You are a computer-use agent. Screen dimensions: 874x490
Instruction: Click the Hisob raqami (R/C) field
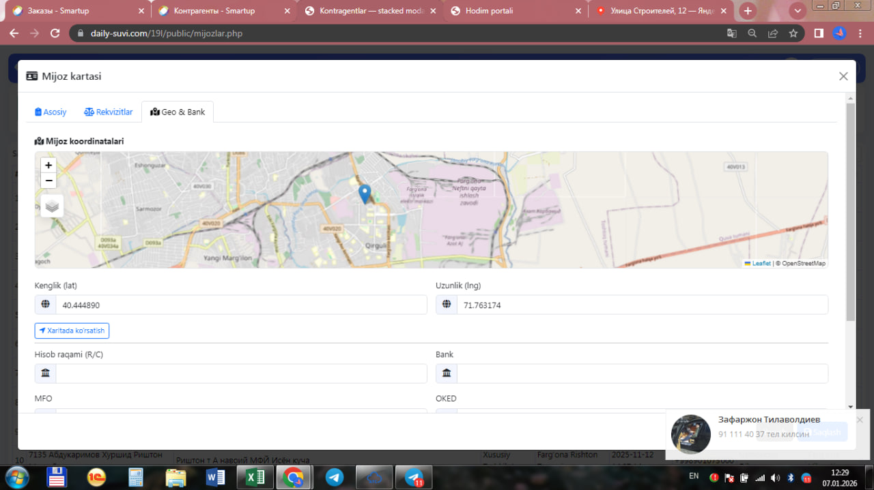(240, 373)
